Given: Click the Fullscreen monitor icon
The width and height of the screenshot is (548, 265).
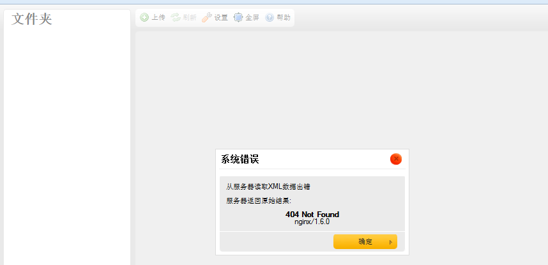Looking at the screenshot, I should [238, 17].
